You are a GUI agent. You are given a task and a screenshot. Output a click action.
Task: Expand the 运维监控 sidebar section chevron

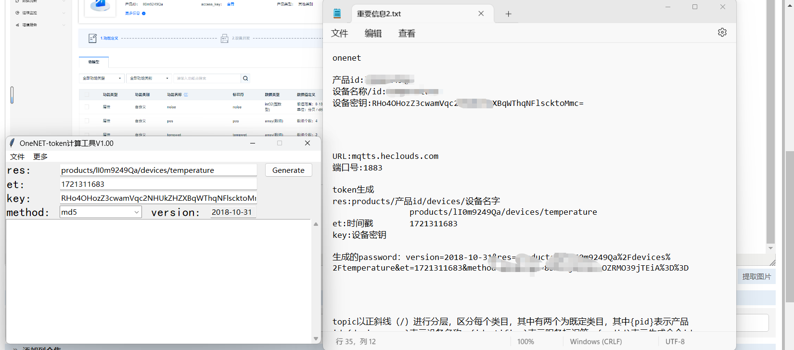(64, 13)
